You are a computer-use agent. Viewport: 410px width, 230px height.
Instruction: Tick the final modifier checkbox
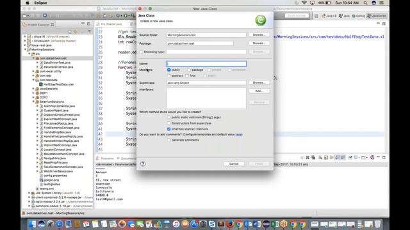click(187, 75)
